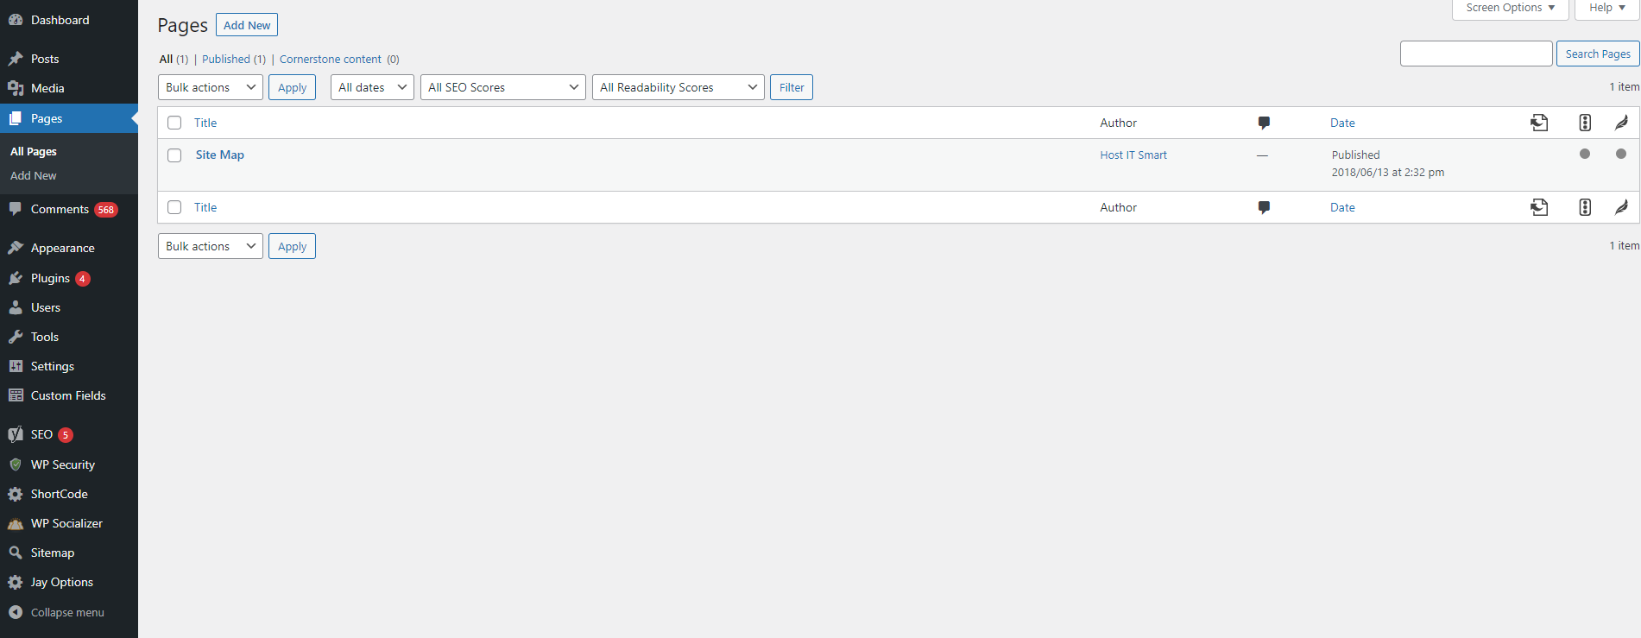Select the All Pages submenu item
The height and width of the screenshot is (638, 1641).
coord(34,151)
